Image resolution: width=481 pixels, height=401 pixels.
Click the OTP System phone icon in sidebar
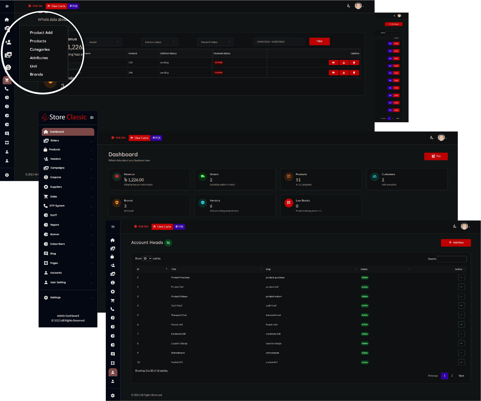[x=46, y=206]
